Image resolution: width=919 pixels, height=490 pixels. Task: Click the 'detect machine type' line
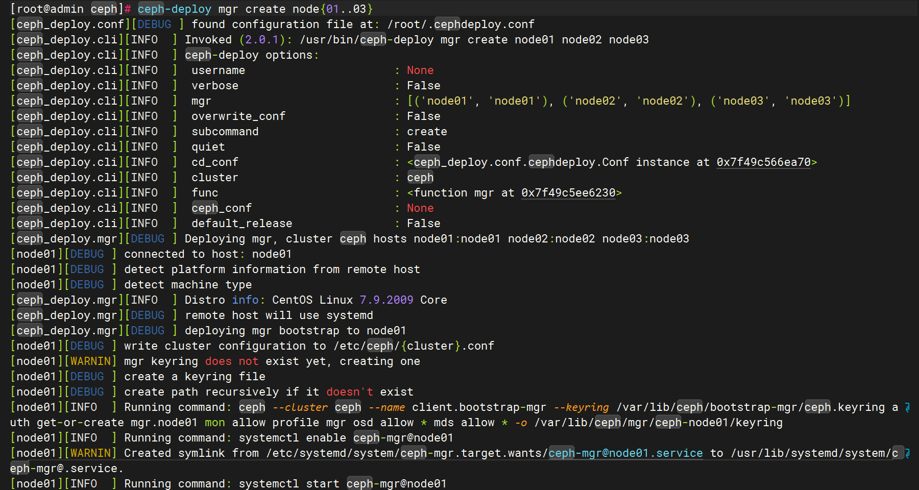(188, 285)
